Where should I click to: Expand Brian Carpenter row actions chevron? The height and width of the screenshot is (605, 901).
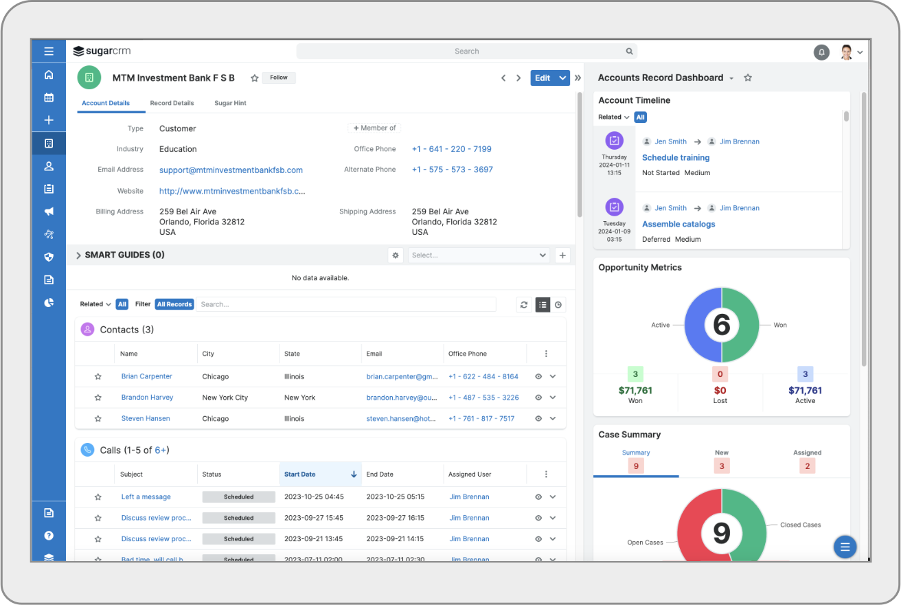click(553, 376)
